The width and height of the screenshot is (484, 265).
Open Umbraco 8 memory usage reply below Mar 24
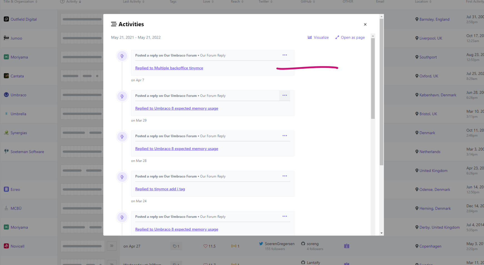(177, 229)
